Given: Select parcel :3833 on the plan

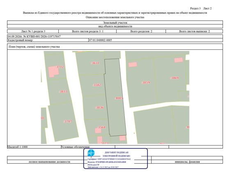Looking at the screenshot, I should (x=63, y=92).
